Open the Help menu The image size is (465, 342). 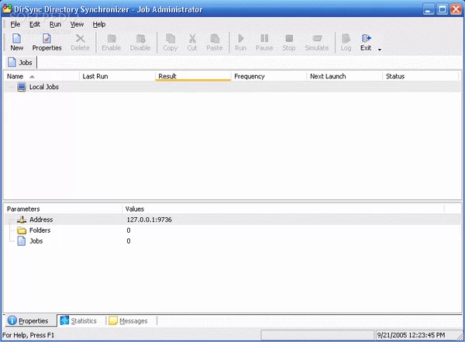(x=99, y=24)
